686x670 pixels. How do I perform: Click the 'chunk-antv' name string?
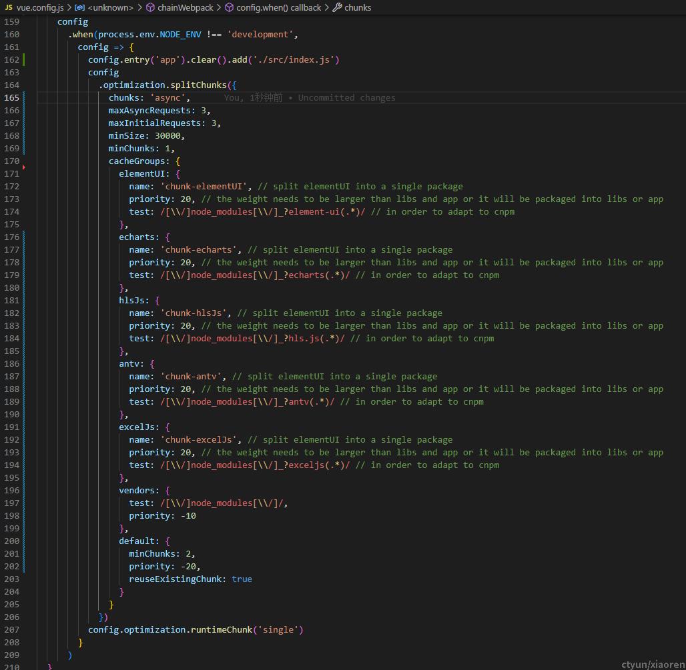pyautogui.click(x=191, y=376)
